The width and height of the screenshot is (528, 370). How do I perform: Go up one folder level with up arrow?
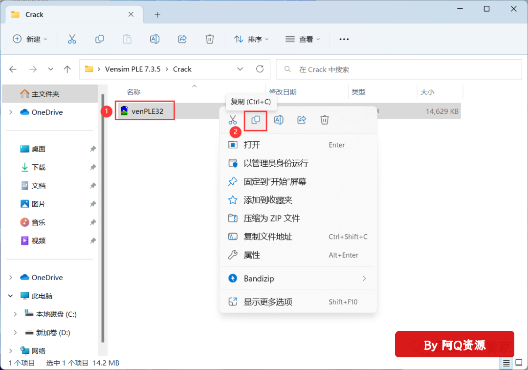point(67,69)
